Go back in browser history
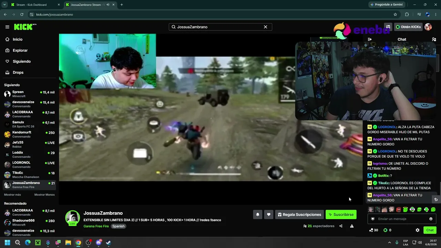The image size is (441, 248). [x=5, y=14]
